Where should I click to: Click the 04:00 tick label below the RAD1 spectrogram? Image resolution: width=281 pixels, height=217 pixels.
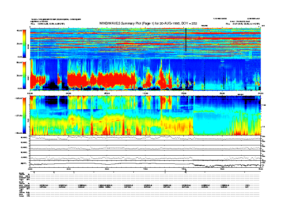click(68, 93)
